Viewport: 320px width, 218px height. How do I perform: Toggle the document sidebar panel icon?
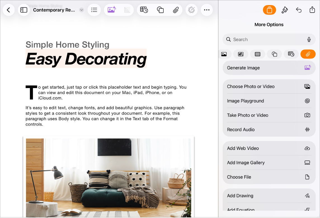pyautogui.click(x=24, y=10)
